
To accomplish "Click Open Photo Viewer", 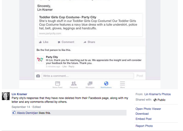I will tap(148, 109).
